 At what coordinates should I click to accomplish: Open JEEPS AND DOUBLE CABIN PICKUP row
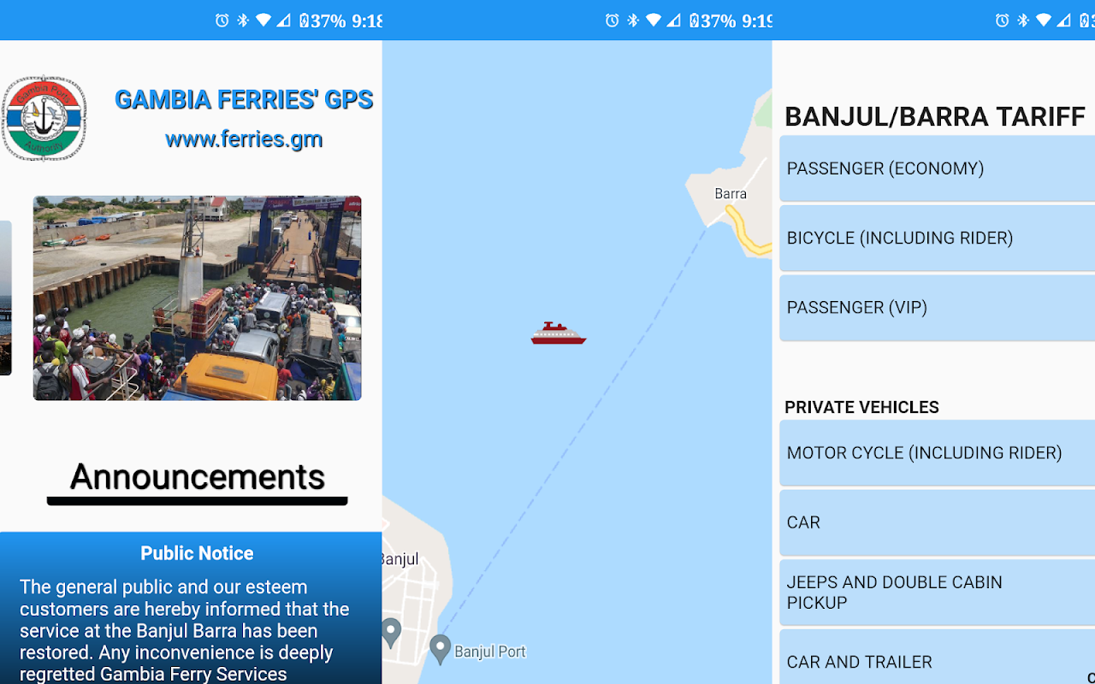[938, 593]
